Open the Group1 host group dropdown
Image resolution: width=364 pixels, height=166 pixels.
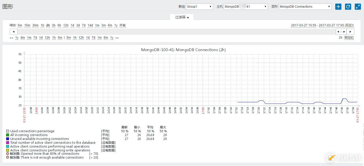coord(199,7)
